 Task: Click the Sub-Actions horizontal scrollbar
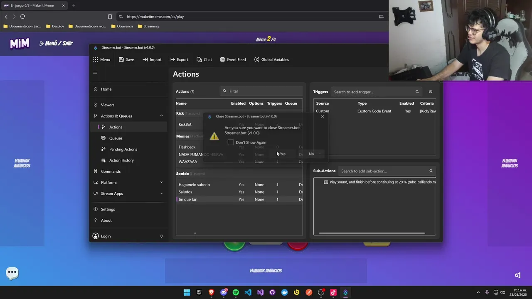click(372, 233)
